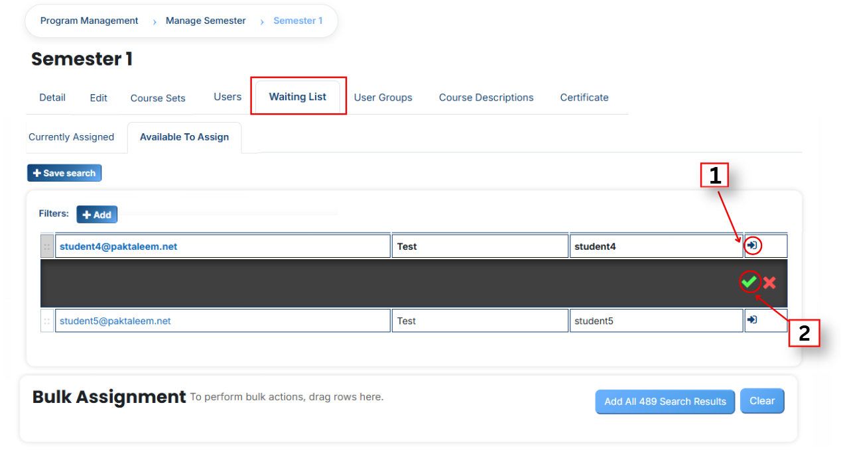
Task: Click the Filters label
Action: [54, 213]
